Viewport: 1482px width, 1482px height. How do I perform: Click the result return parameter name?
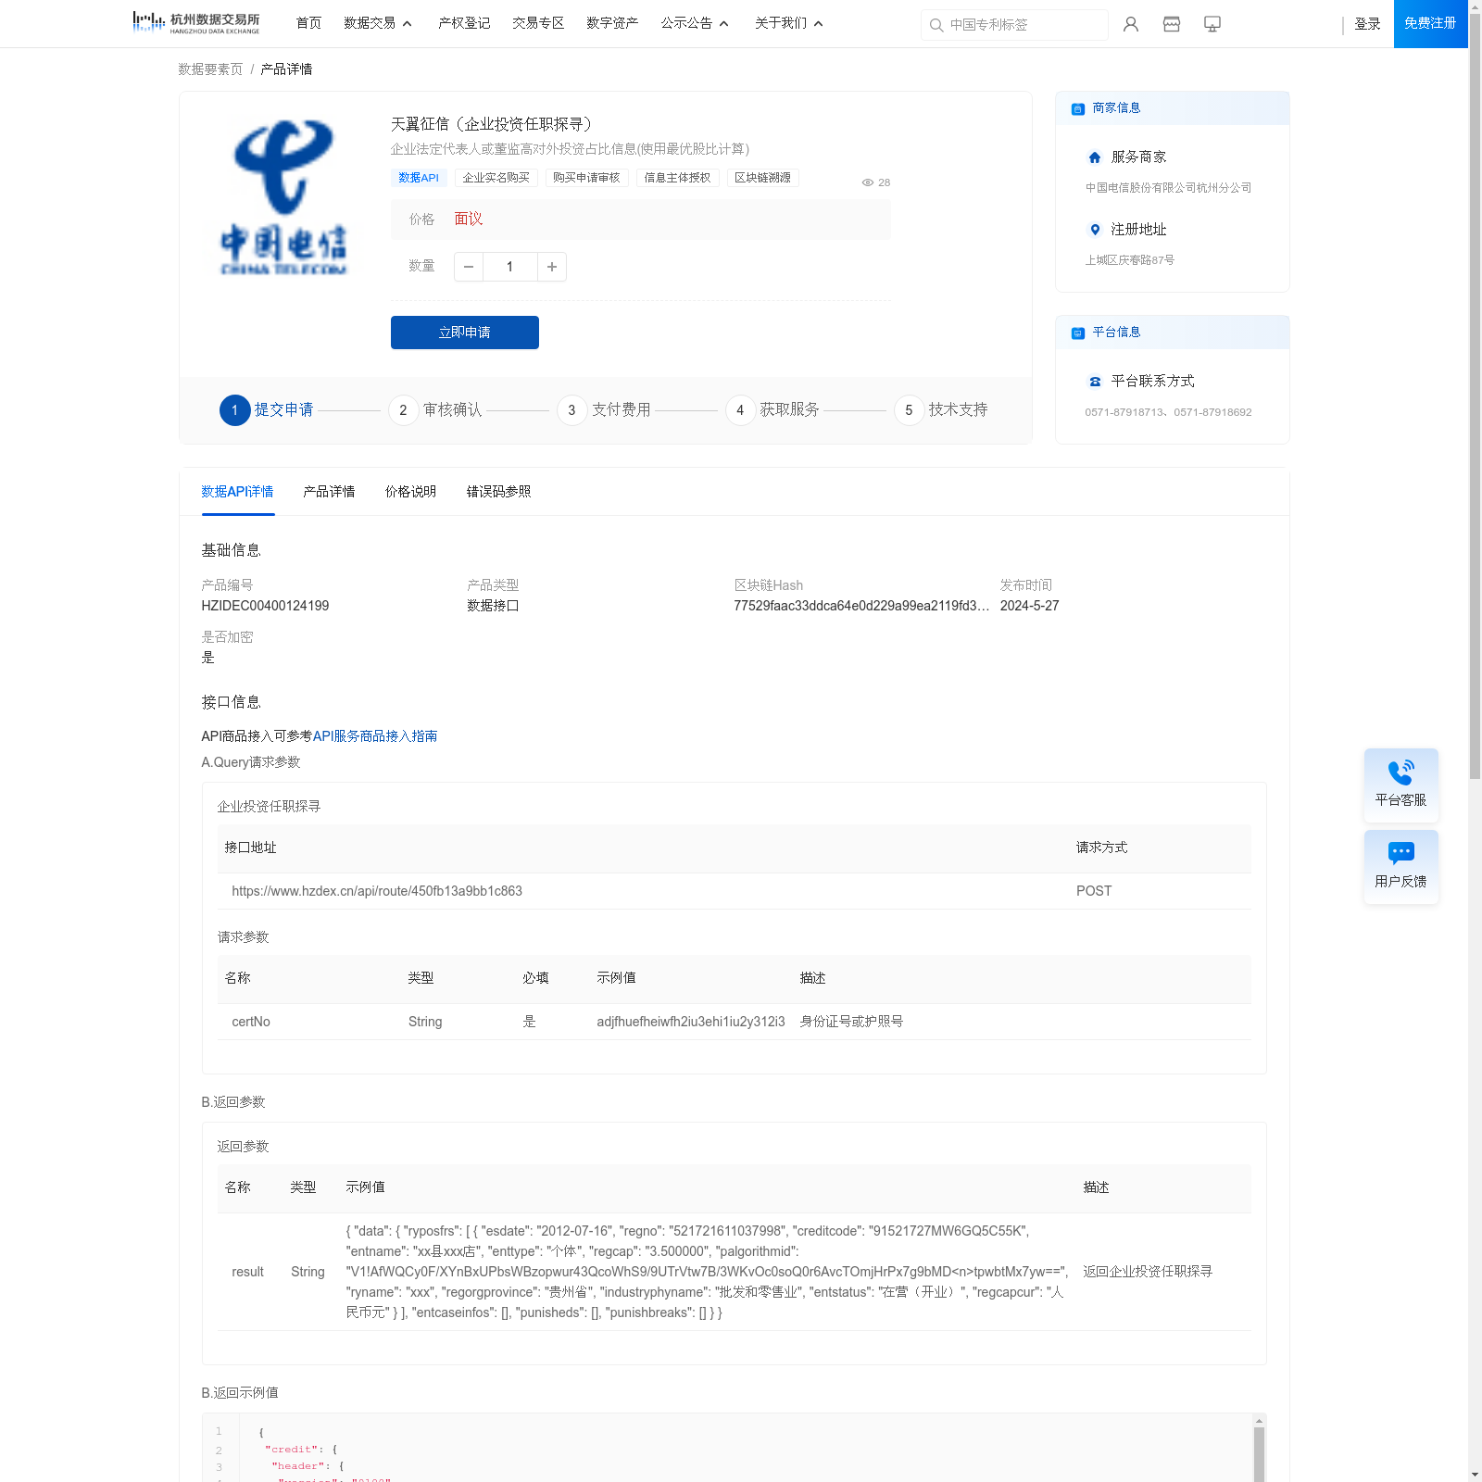pos(247,1272)
